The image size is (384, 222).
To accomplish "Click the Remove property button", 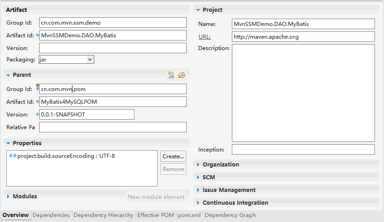I will pos(174,169).
